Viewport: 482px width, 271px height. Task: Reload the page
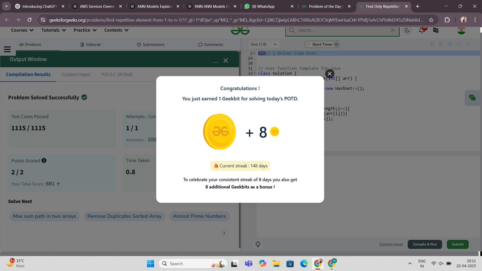[x=29, y=20]
